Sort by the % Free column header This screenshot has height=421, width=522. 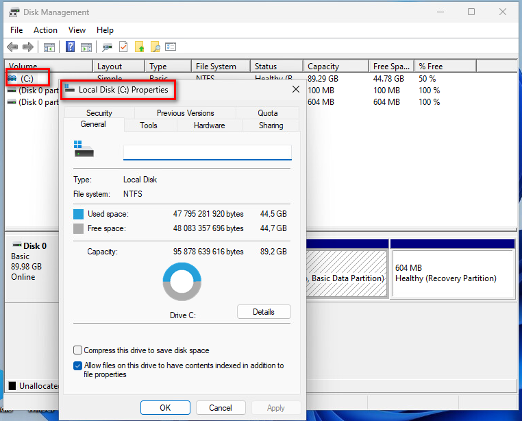click(445, 67)
